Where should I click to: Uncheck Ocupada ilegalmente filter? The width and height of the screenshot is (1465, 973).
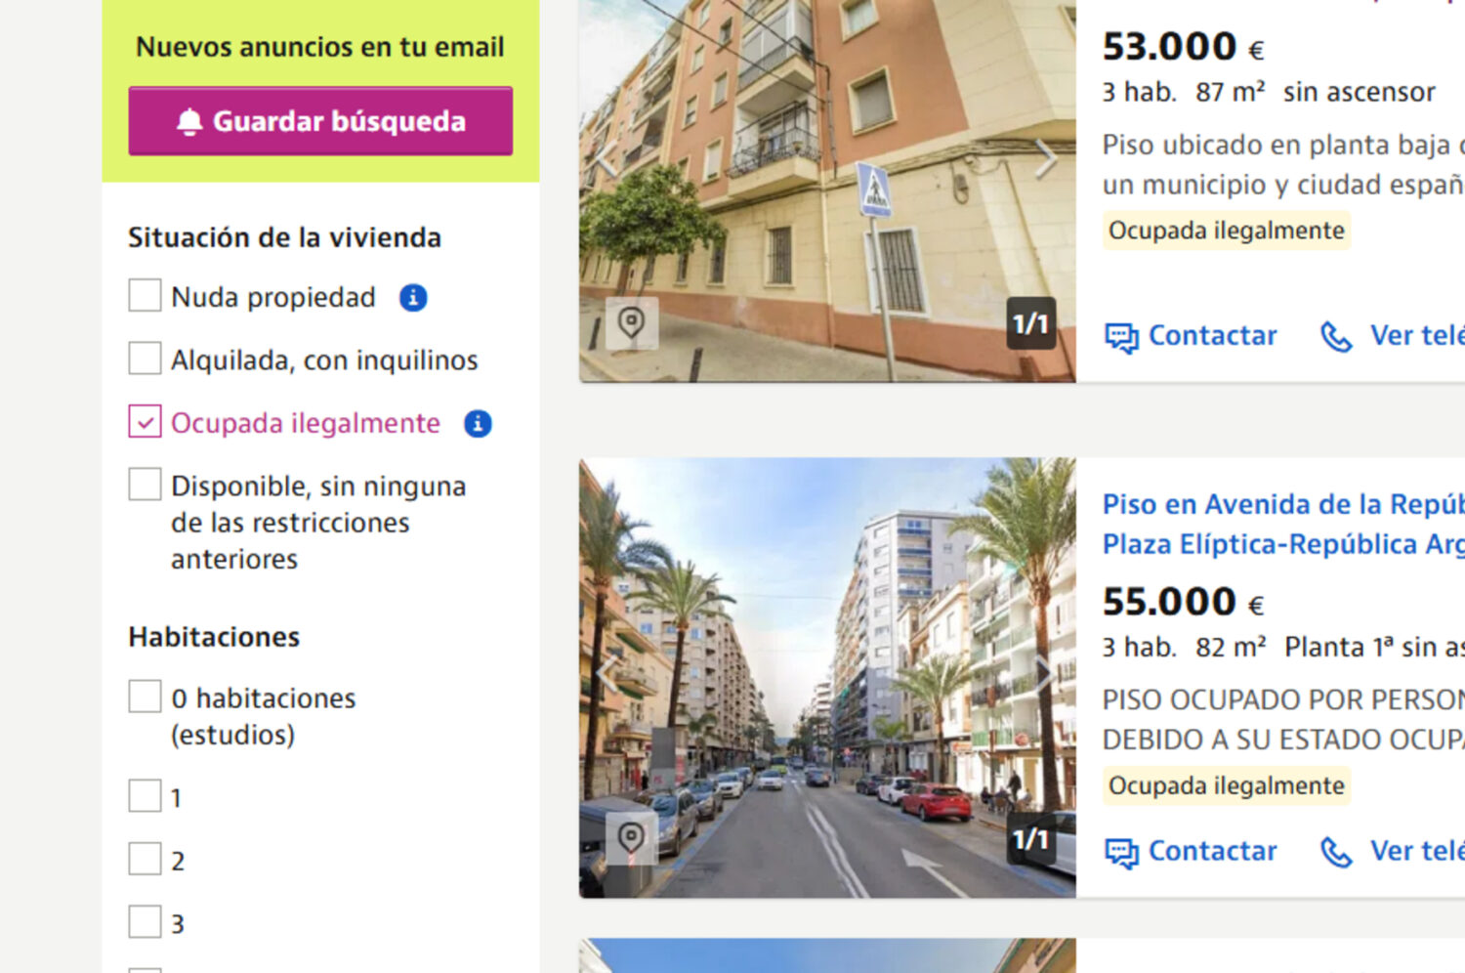(145, 422)
